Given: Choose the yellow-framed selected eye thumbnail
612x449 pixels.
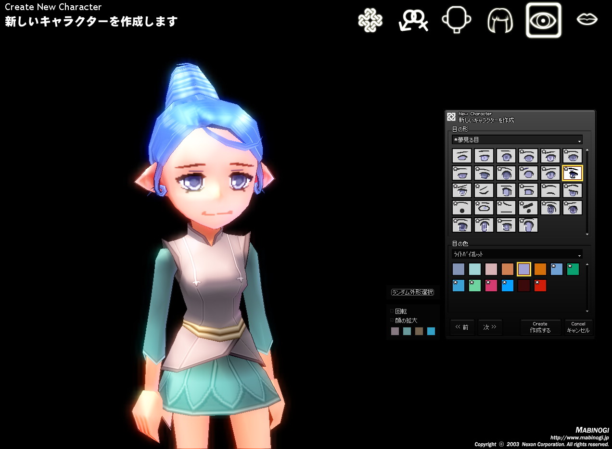Looking at the screenshot, I should coord(573,173).
